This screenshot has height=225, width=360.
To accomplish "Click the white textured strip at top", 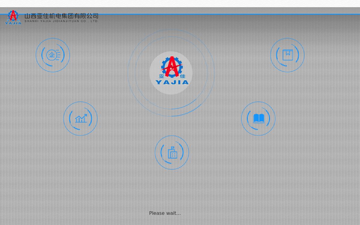I will (x=180, y=3).
